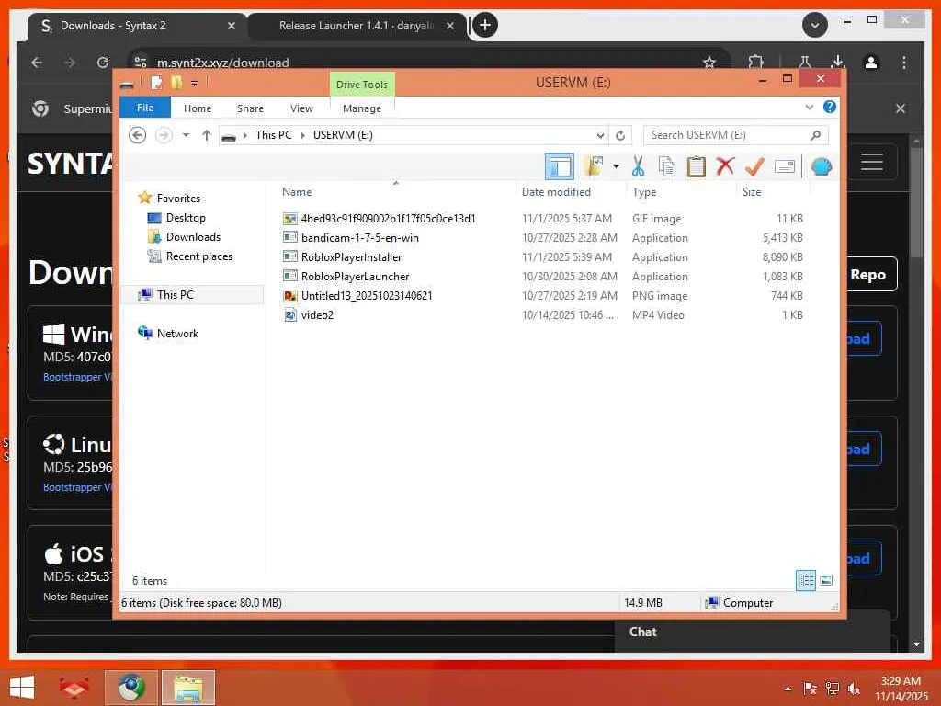Click the USERVM (E:) breadcrumb segment
The image size is (941, 706).
pyautogui.click(x=343, y=135)
